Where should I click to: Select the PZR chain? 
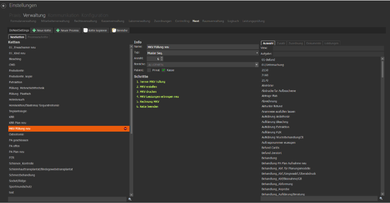[x=69, y=158]
